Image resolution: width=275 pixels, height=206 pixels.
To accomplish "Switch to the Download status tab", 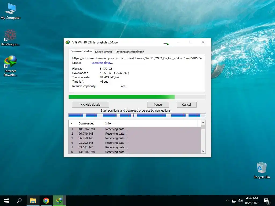I will click(81, 51).
